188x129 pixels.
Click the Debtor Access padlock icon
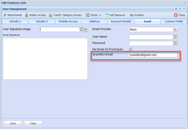click(27, 15)
